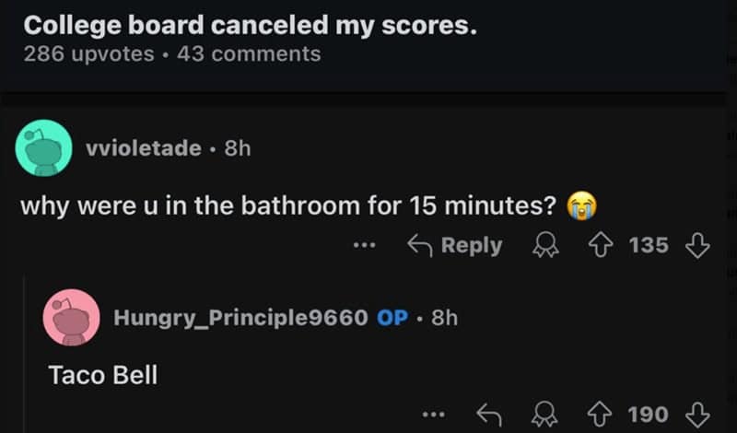
Task: Open more options on vvioletade's comment
Action: click(364, 246)
